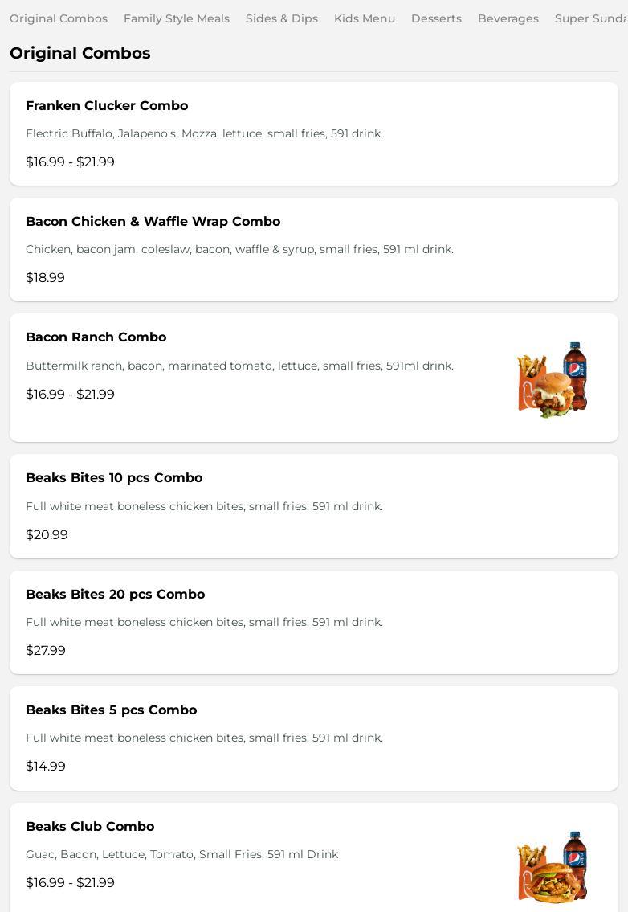628x912 pixels.
Task: Open the Beaks Club Combo title
Action: (x=90, y=827)
